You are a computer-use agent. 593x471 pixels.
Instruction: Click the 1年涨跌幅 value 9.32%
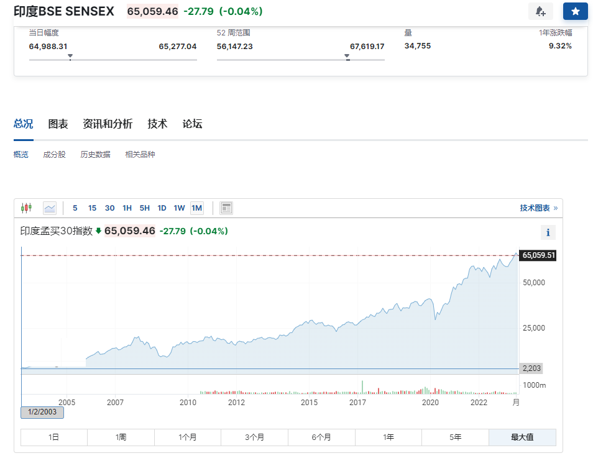point(560,46)
